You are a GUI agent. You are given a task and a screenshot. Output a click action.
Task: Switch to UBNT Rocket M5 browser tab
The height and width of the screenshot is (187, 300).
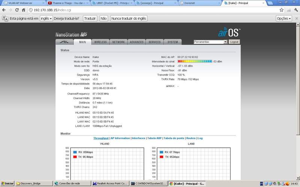pos(112,3)
